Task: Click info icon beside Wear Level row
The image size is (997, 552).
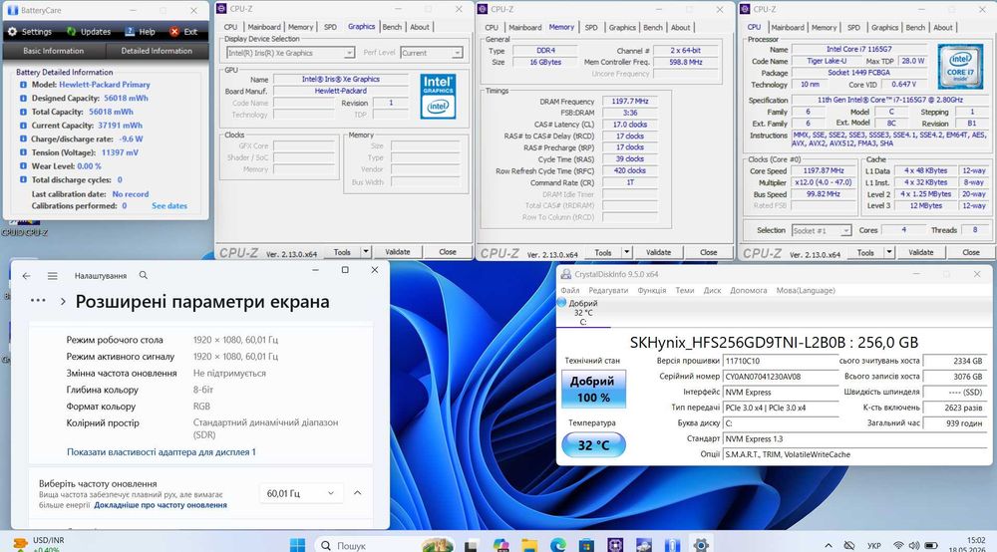Action: (x=24, y=165)
